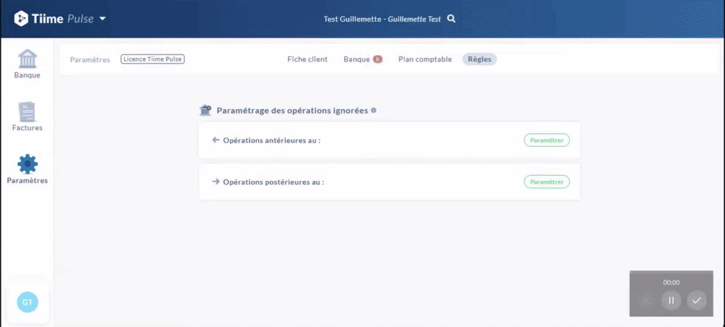Select the Règles tab
Screen dimensions: 725x327
(479, 59)
